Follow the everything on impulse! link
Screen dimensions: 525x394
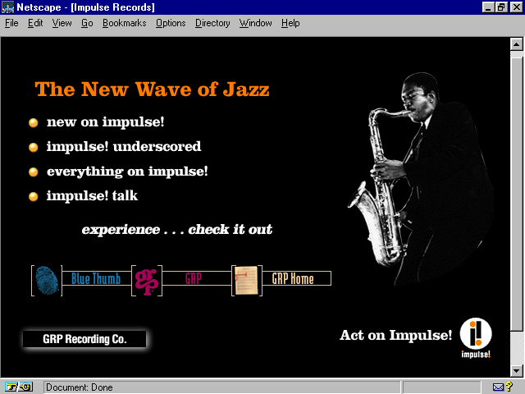pyautogui.click(x=127, y=172)
